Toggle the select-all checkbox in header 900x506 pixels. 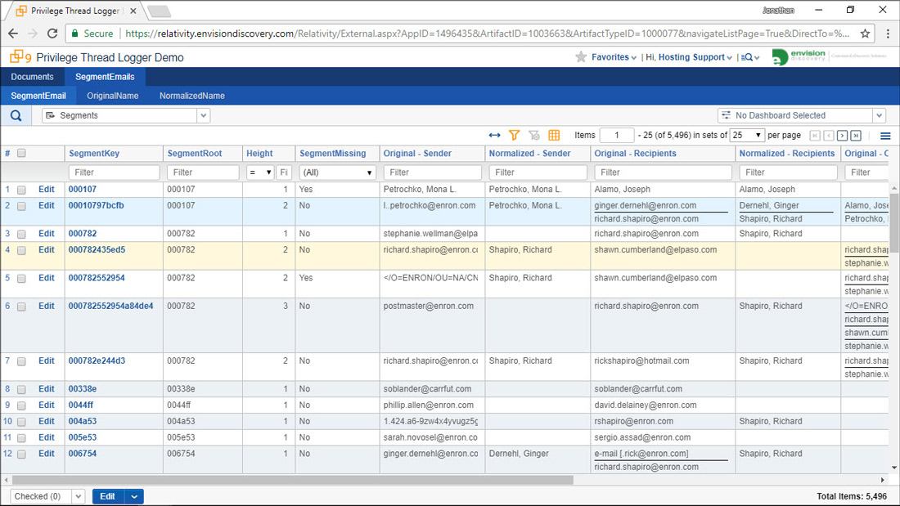tap(21, 153)
